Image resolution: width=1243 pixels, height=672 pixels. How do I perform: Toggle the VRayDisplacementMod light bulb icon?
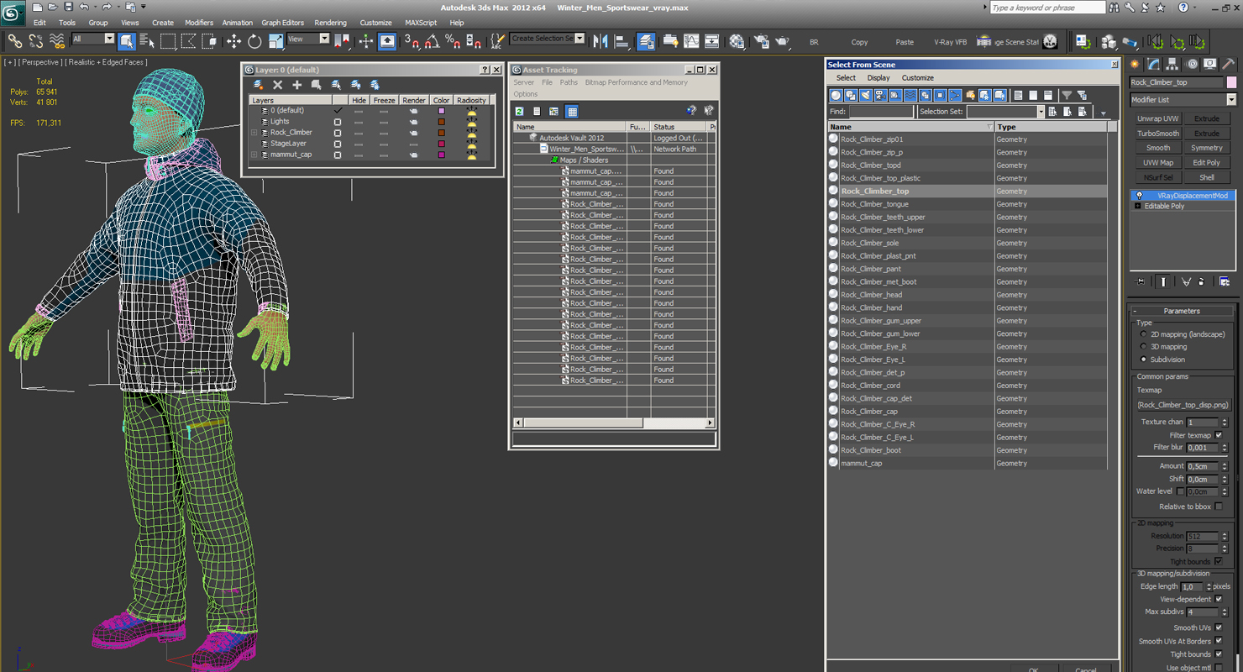pyautogui.click(x=1139, y=196)
